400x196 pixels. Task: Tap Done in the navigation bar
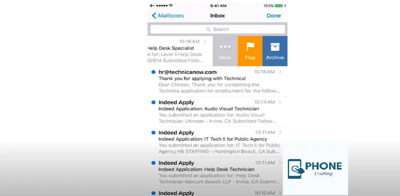pyautogui.click(x=274, y=16)
